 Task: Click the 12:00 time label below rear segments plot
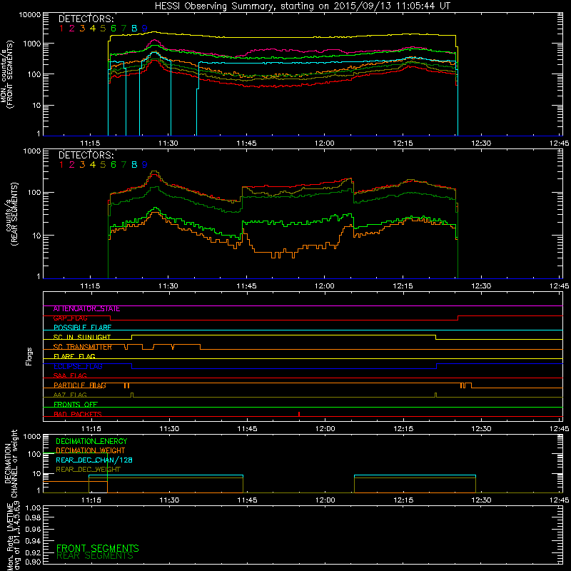(325, 286)
